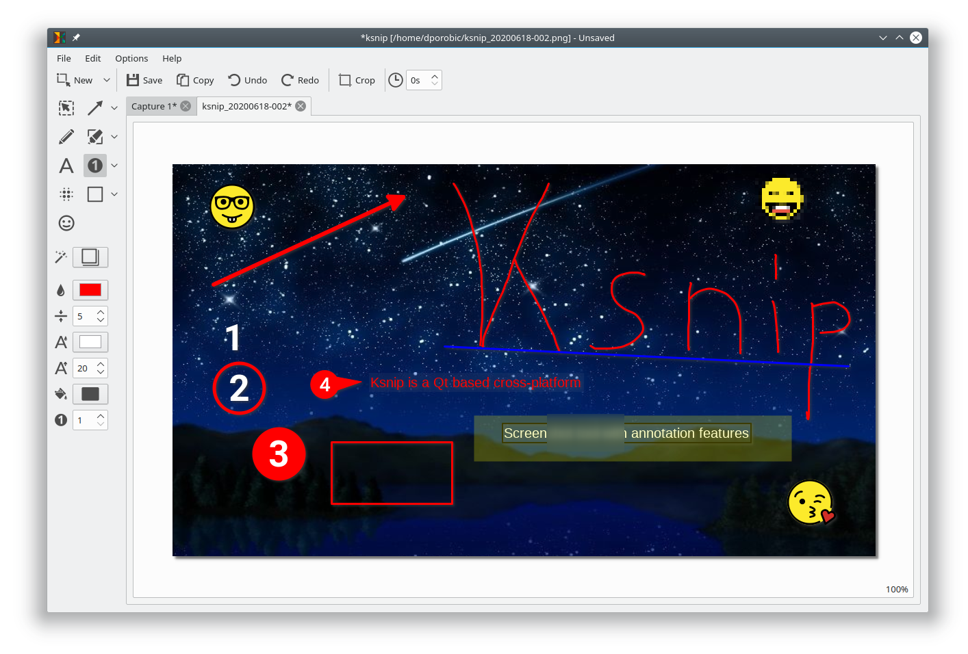The height and width of the screenshot is (654, 968).
Task: Maximize the ksnip window
Action: click(x=900, y=38)
